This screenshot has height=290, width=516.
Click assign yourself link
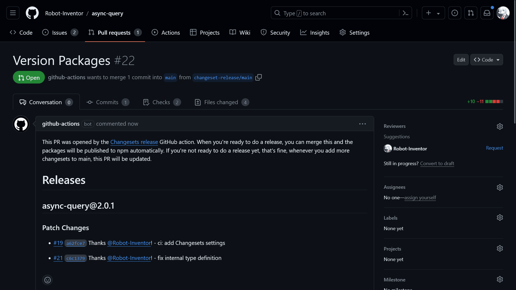point(420,198)
